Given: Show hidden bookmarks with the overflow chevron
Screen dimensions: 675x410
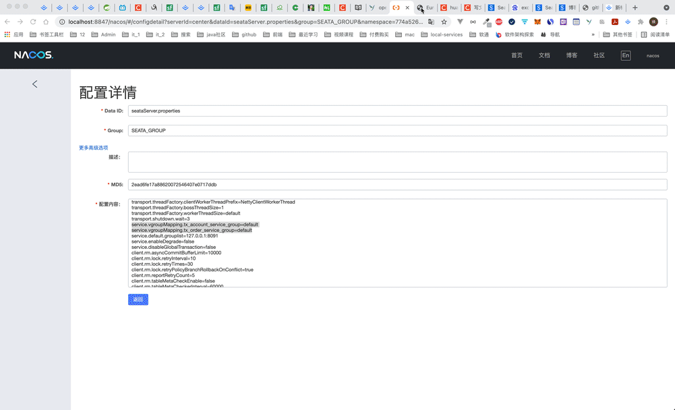Looking at the screenshot, I should [593, 34].
